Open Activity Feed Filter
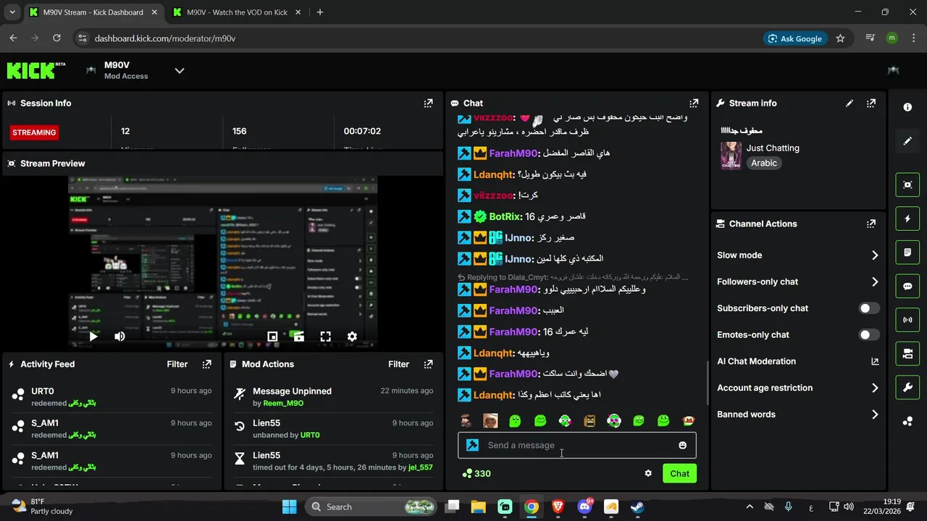 pos(177,364)
